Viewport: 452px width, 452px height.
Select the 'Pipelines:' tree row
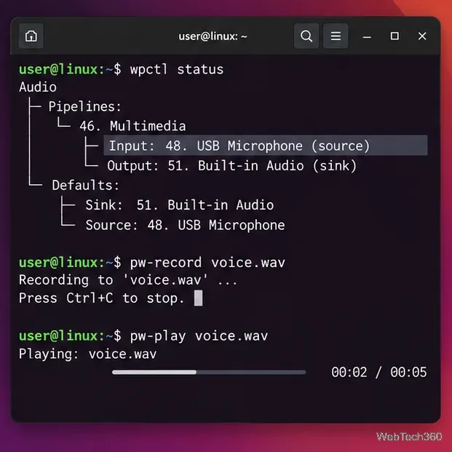pyautogui.click(x=84, y=107)
